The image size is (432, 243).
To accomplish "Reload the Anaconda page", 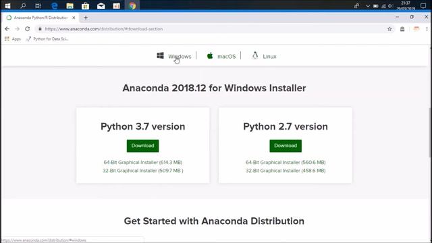I will tap(27, 28).
